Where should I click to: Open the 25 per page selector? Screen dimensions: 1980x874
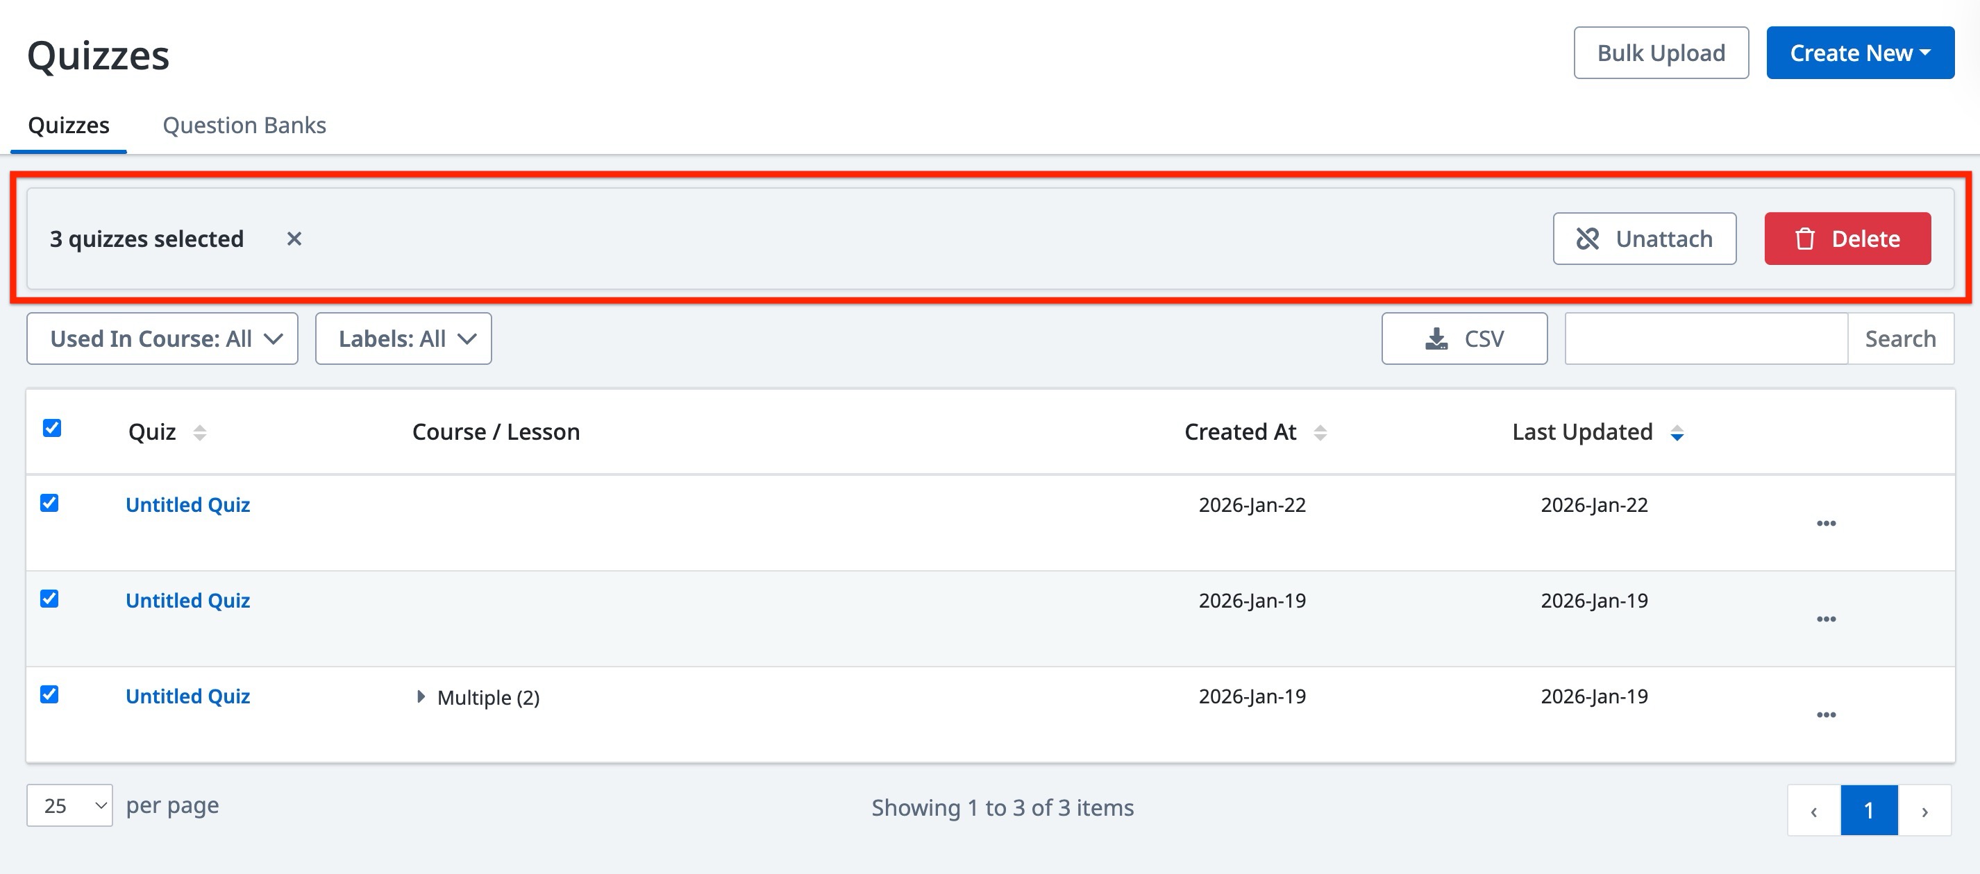click(x=70, y=805)
